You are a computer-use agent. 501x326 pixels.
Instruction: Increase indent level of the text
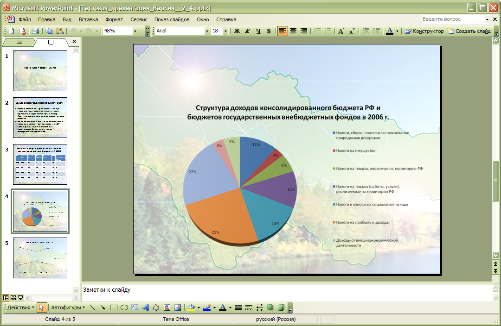pyautogui.click(x=377, y=31)
